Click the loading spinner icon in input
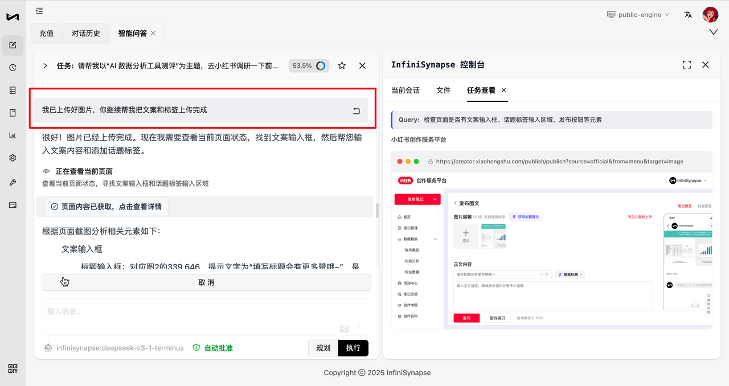Screen dimensions: 729x386 [x=359, y=328]
